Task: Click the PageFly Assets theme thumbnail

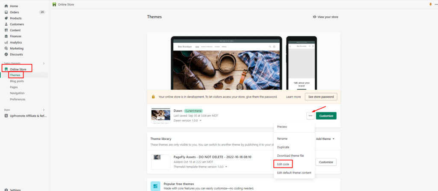Action: pos(161,162)
